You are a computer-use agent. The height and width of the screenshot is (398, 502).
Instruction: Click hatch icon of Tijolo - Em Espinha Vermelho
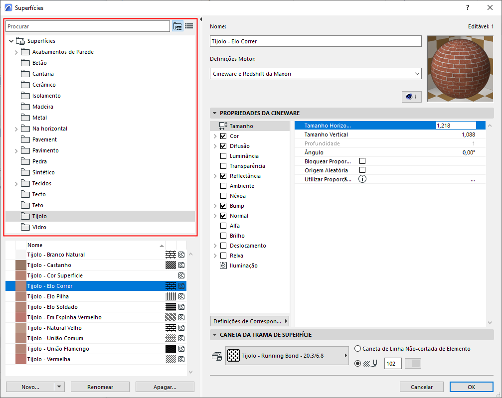click(170, 317)
